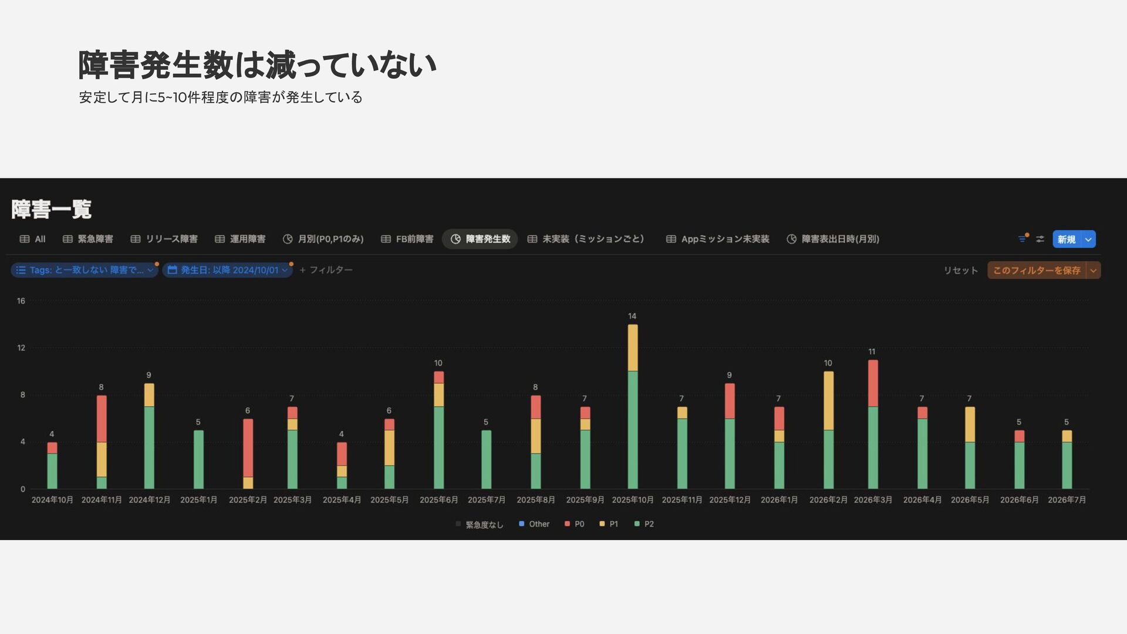Image resolution: width=1127 pixels, height=634 pixels.
Task: Click the 2024年10月 bar
Action: click(52, 466)
